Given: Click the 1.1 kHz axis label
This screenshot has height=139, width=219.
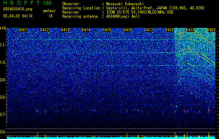Looking at the screenshot, I should (3, 45).
